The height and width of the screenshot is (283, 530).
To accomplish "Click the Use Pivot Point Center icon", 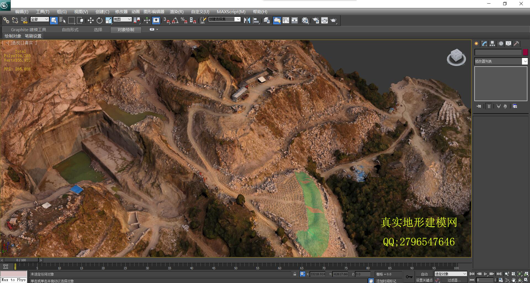I will point(137,20).
